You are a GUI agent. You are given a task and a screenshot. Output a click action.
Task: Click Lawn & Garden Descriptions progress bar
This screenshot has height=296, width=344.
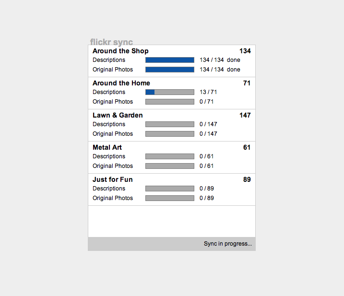170,124
